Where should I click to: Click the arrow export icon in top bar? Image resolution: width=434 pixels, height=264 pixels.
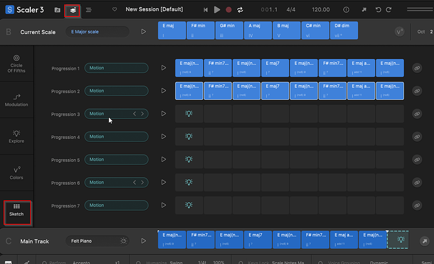pyautogui.click(x=364, y=9)
